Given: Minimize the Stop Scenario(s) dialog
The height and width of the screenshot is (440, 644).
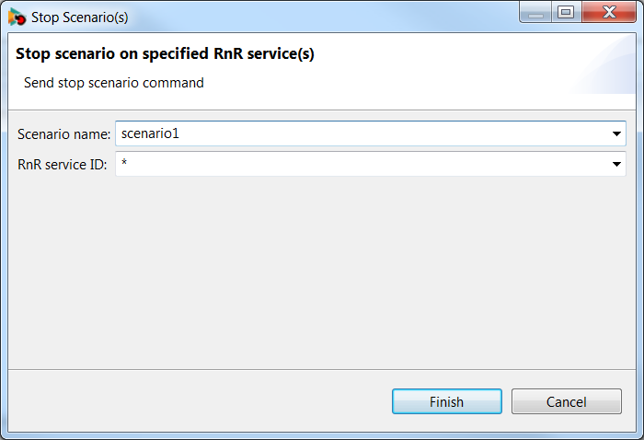Looking at the screenshot, I should coord(535,12).
